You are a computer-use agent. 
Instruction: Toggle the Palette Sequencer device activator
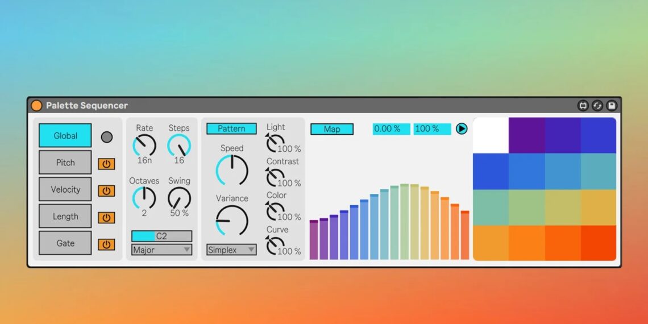(x=36, y=106)
